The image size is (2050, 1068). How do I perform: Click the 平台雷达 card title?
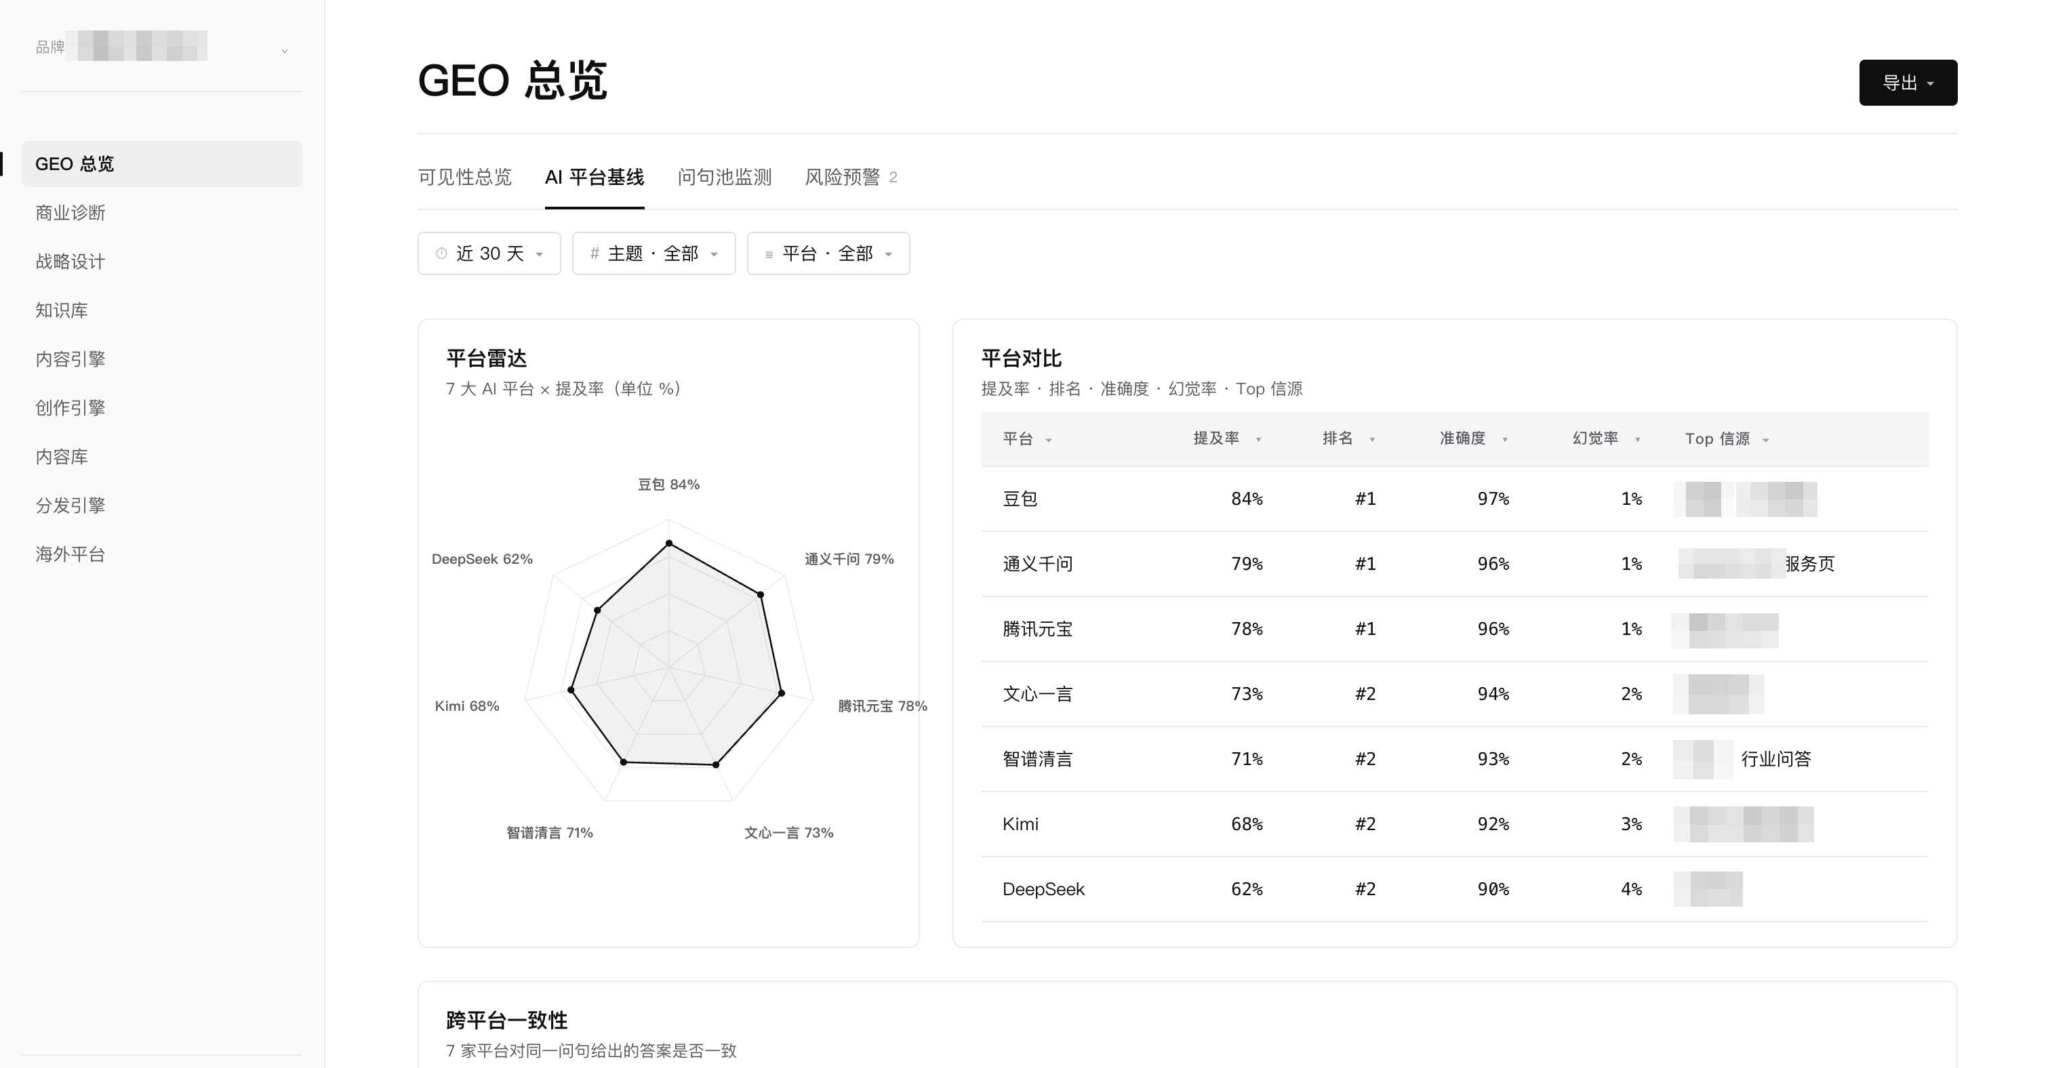(x=486, y=358)
